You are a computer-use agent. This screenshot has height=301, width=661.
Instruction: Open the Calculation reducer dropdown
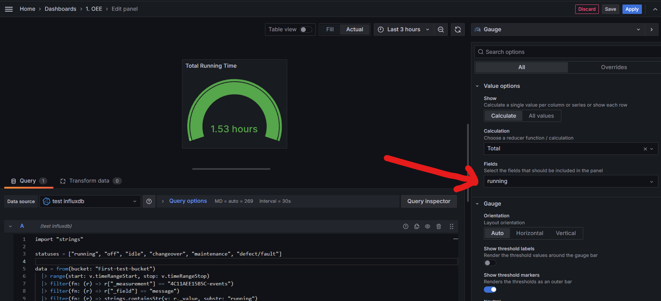point(571,149)
